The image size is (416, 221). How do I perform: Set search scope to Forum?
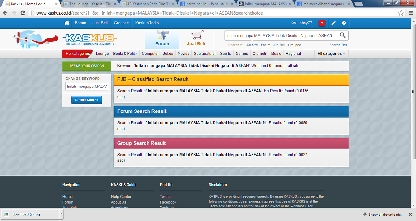pos(266,45)
